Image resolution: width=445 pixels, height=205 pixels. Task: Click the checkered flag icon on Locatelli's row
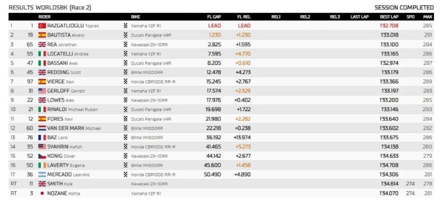click(x=126, y=54)
